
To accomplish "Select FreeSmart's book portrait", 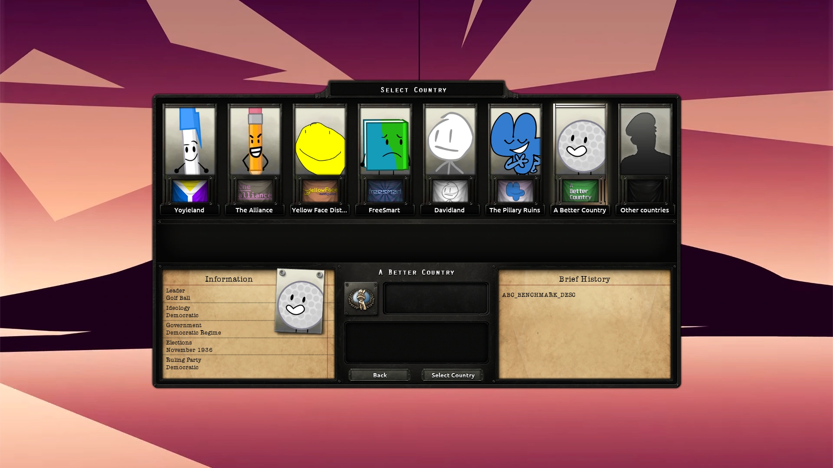I will 385,141.
